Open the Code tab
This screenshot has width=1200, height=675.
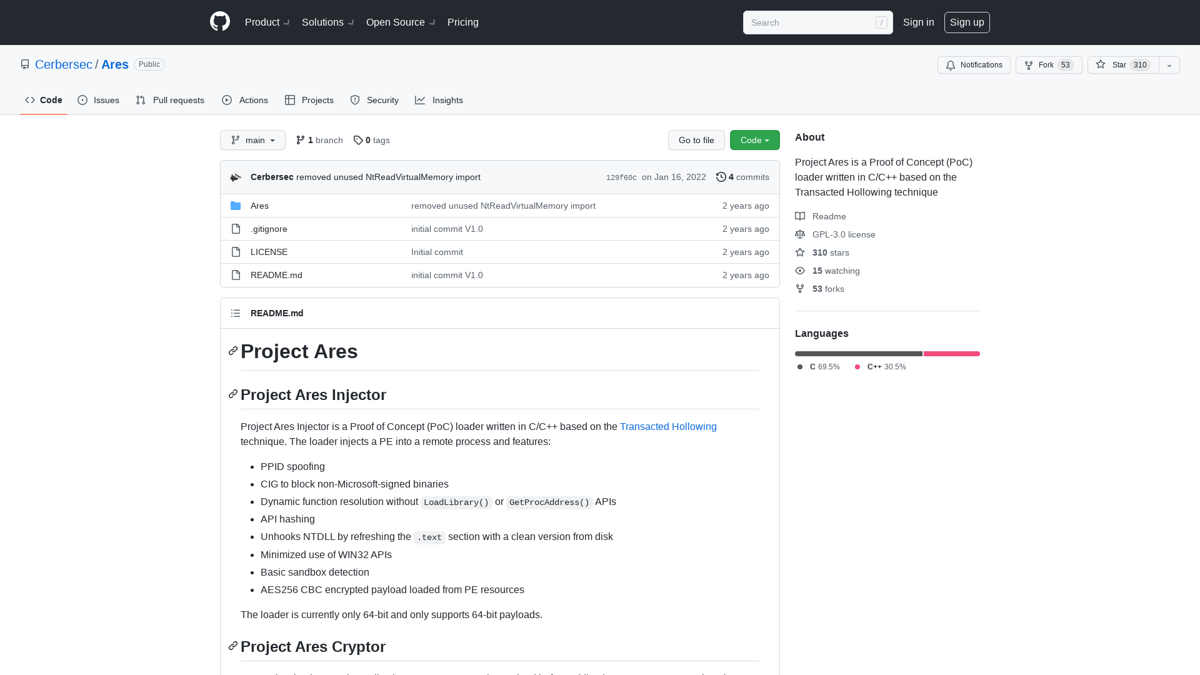(x=44, y=100)
